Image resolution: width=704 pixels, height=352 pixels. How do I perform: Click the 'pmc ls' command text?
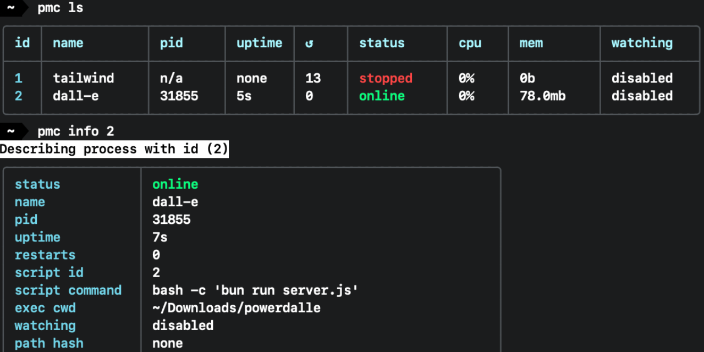coord(61,8)
